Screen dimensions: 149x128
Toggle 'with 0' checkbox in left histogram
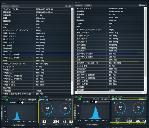pyautogui.click(x=20, y=99)
